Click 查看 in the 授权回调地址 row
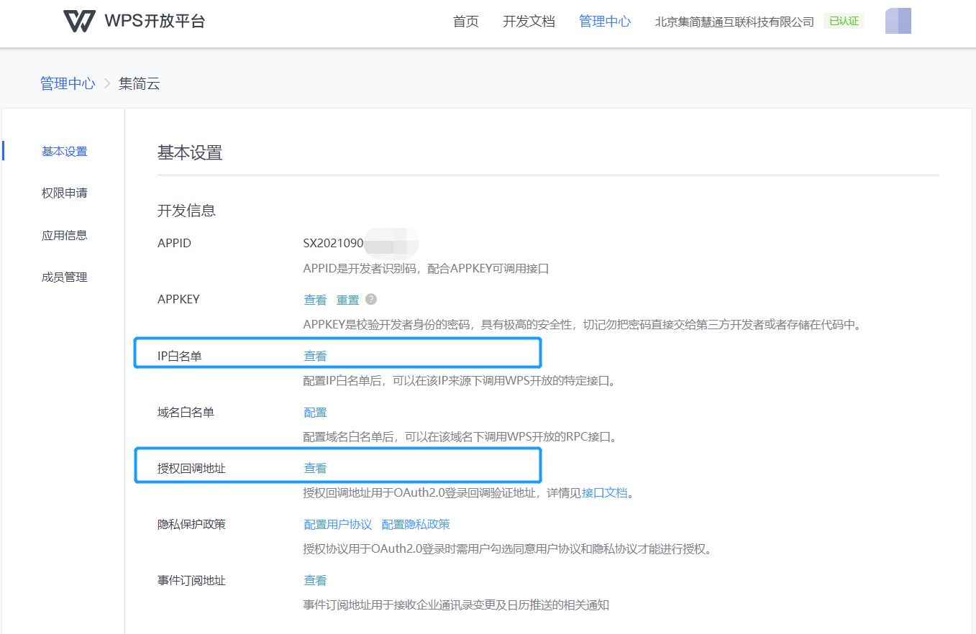This screenshot has height=634, width=976. tap(315, 468)
